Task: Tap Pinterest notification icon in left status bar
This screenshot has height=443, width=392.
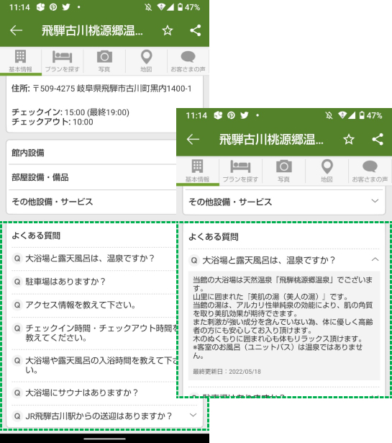Action: (53, 7)
